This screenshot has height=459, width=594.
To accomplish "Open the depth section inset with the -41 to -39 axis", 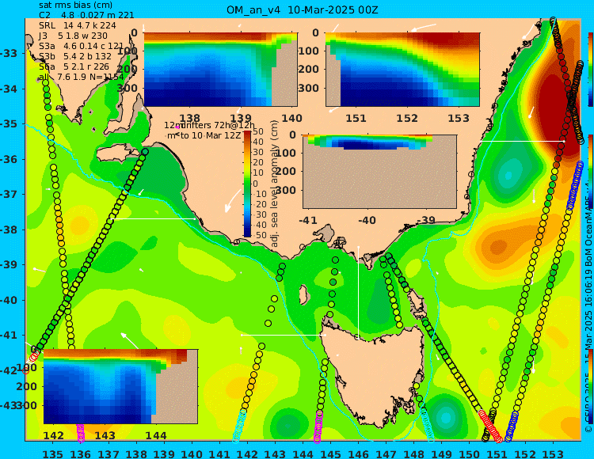I will pos(379,172).
